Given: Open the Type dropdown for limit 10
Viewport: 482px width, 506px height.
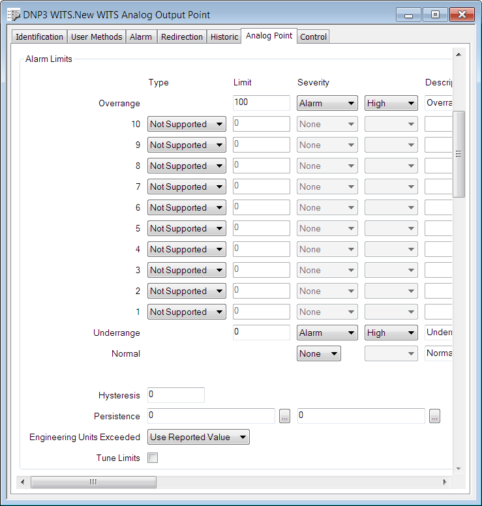Looking at the screenshot, I should (x=187, y=125).
